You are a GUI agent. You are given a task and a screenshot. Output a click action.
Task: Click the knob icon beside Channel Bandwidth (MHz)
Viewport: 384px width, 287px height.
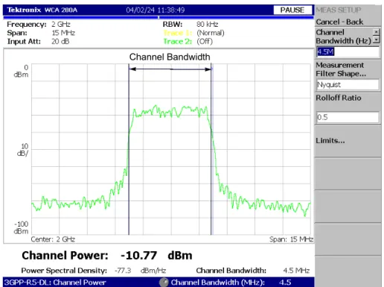click(x=164, y=283)
